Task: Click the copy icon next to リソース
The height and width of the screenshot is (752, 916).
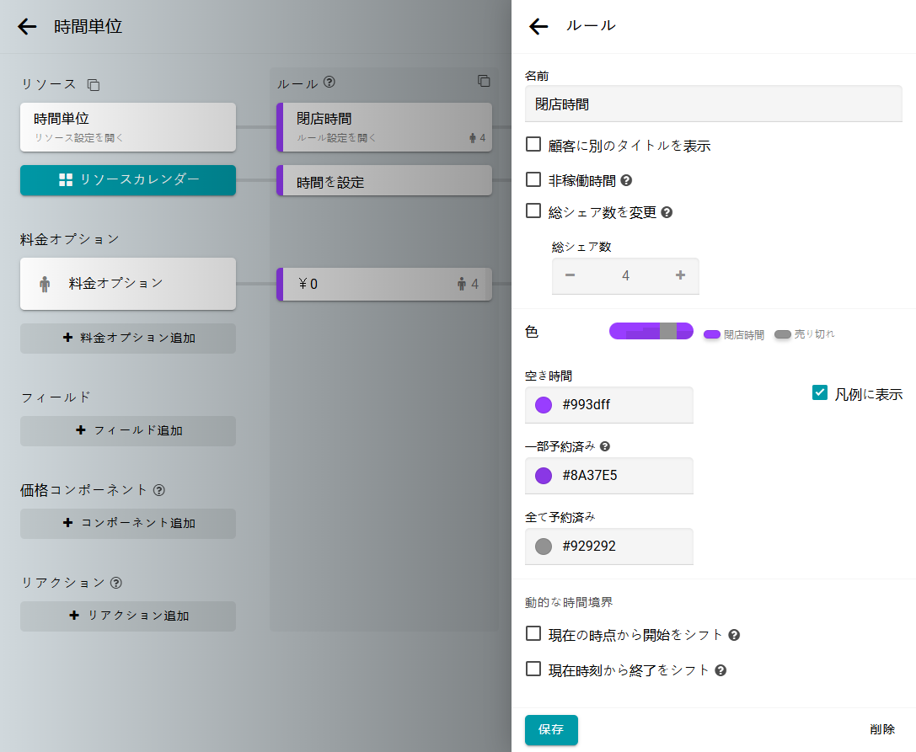Action: 94,85
